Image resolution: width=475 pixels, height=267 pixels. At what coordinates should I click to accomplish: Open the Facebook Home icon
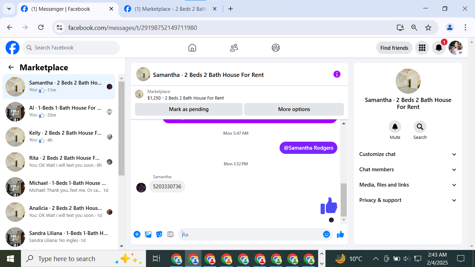pos(192,48)
